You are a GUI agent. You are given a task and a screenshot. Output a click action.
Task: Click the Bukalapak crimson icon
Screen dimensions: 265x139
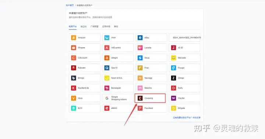(107, 88)
